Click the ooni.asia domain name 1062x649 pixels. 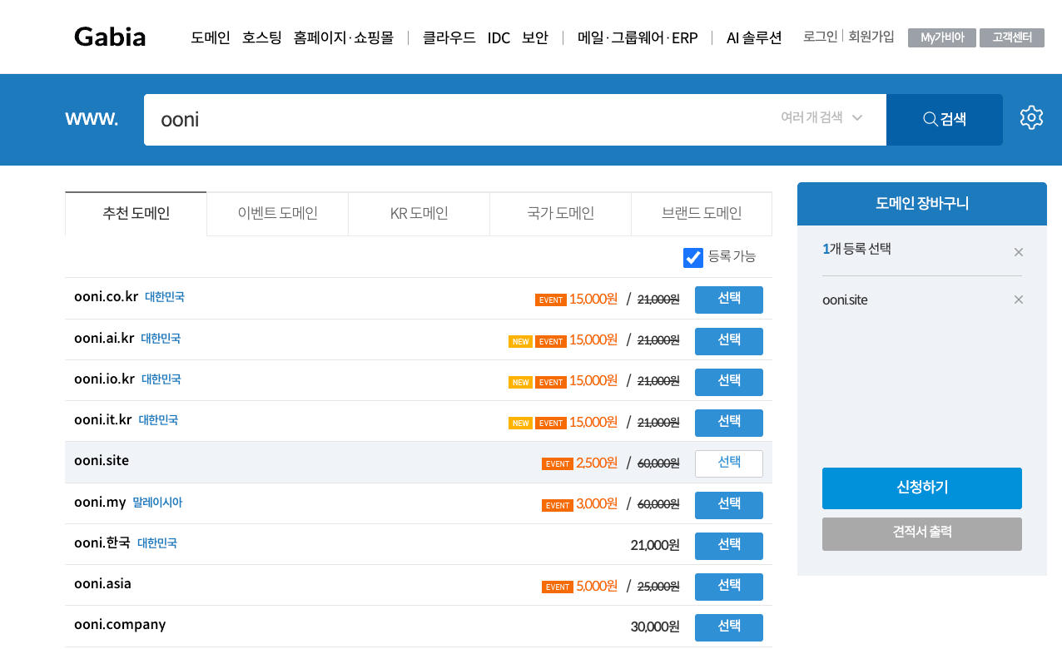pos(102,583)
